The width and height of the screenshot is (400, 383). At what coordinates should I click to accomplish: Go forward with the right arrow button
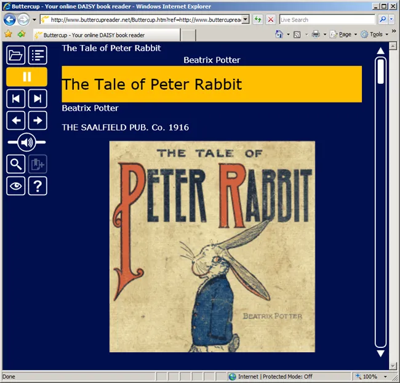click(38, 120)
